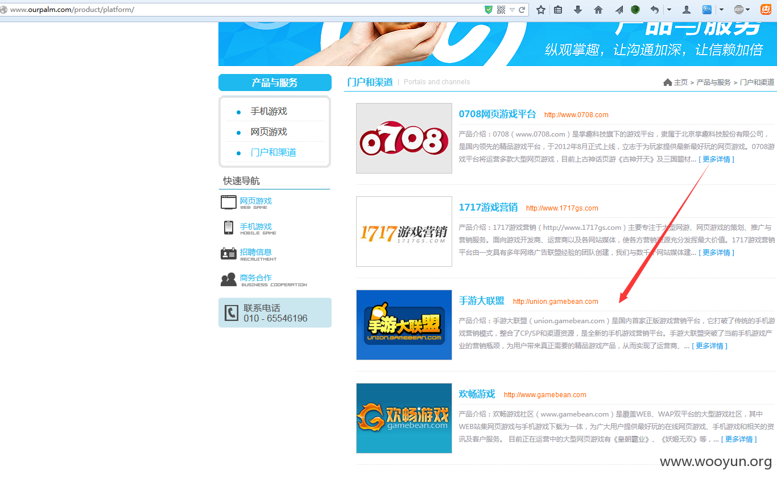Open the 欢畅游戏 title link
Image resolution: width=777 pixels, height=478 pixels.
(477, 394)
